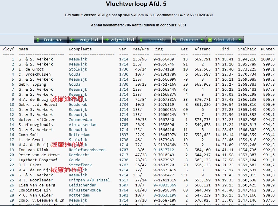Viewport: 278px width, 206px height.
Task: Click name Wolvers-v'tOever
Action: (37, 120)
